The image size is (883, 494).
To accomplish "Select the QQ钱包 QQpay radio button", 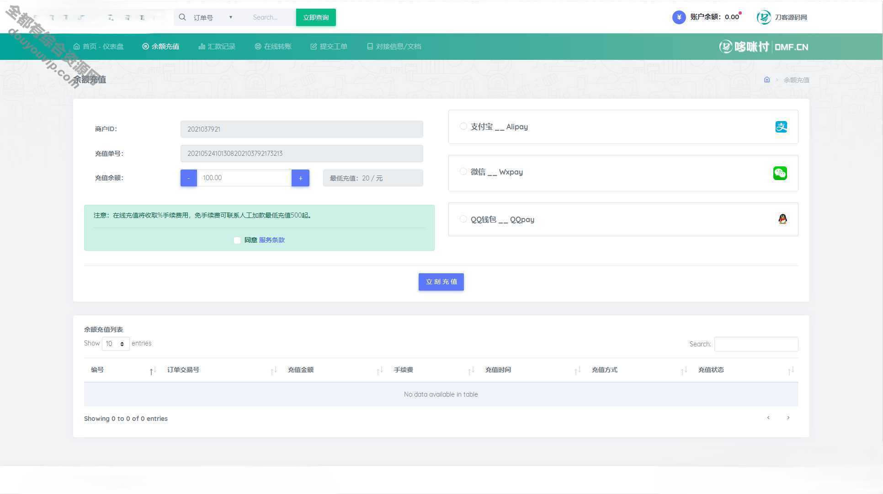I will pos(463,219).
